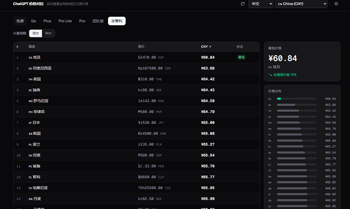Click the TH bar in 价格分布
This screenshot has height=209, width=350.
click(x=297, y=111)
